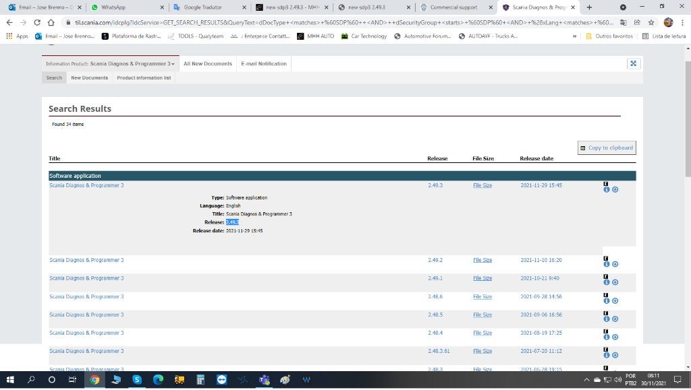Expand Information Product Scania Diagnos dropdown

pyautogui.click(x=110, y=64)
